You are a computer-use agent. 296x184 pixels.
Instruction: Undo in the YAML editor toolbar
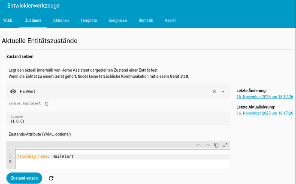click(x=198, y=145)
